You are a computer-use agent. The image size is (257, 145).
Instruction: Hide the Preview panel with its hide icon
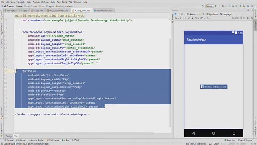[252, 10]
